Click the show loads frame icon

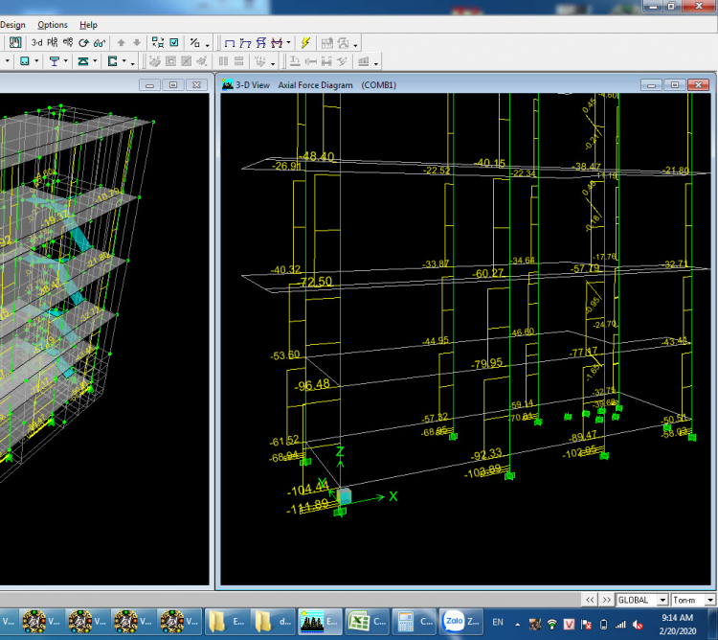245,43
